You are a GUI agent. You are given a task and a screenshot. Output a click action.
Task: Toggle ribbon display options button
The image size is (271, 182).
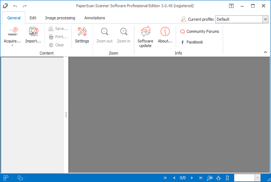click(x=231, y=6)
